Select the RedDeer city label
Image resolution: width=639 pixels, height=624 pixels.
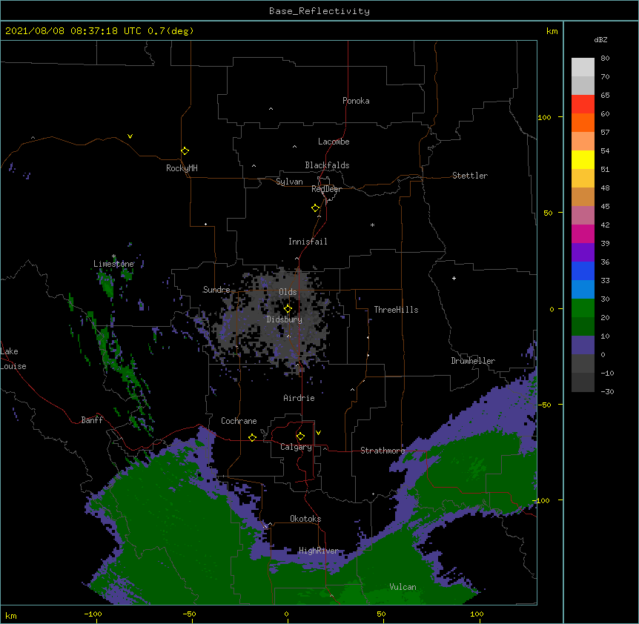[326, 189]
